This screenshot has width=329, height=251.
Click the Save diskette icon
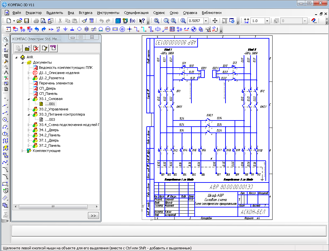click(x=27, y=21)
